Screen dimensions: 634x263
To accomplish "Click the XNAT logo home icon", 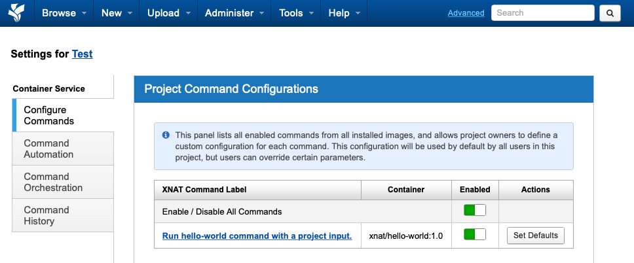I will click(16, 12).
